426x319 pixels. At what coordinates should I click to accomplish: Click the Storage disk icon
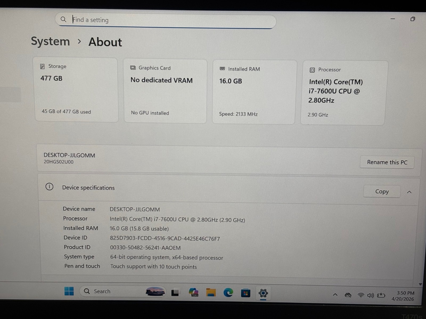click(42, 66)
